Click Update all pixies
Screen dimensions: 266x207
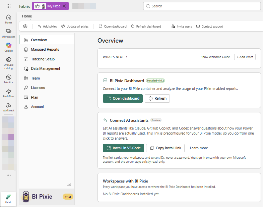point(75,27)
